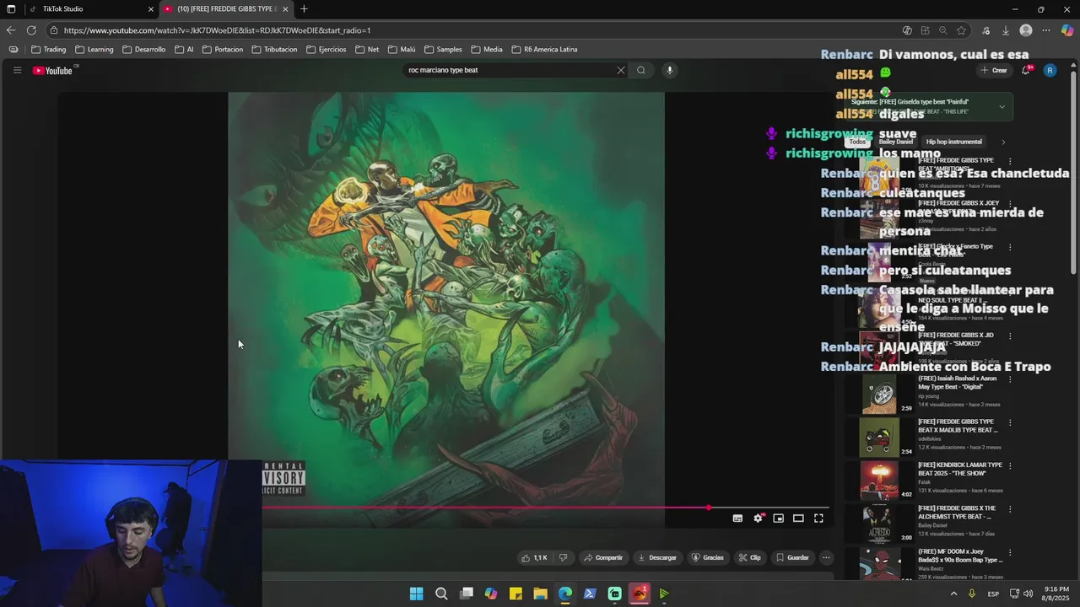Viewport: 1080px width, 607px height.
Task: Click the browser address bar URL
Action: (x=218, y=30)
